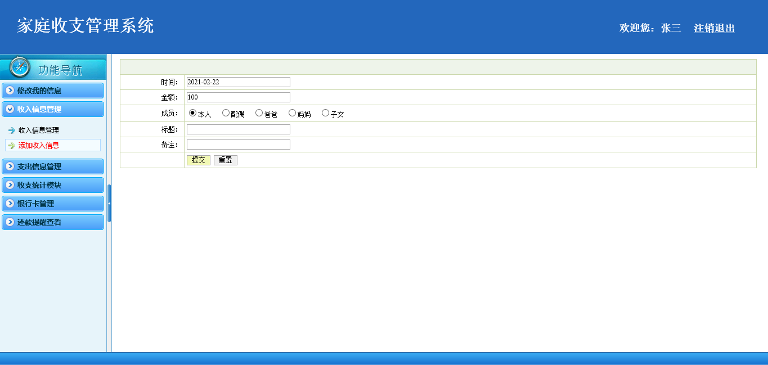This screenshot has width=768, height=365.
Task: Collapse 收入信息管理 via its chevron icon
Action: point(10,109)
